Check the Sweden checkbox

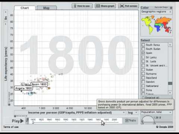pos(143,82)
